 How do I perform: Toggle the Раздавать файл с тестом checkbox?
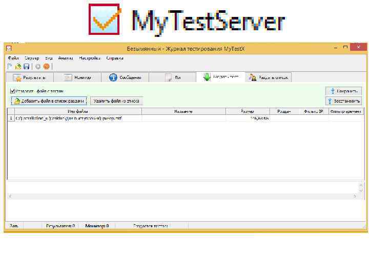point(12,91)
